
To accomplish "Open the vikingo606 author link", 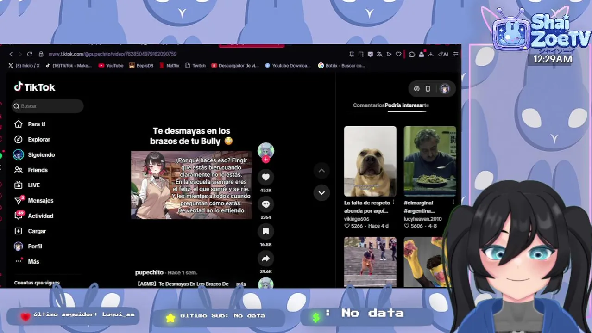I will (x=357, y=219).
